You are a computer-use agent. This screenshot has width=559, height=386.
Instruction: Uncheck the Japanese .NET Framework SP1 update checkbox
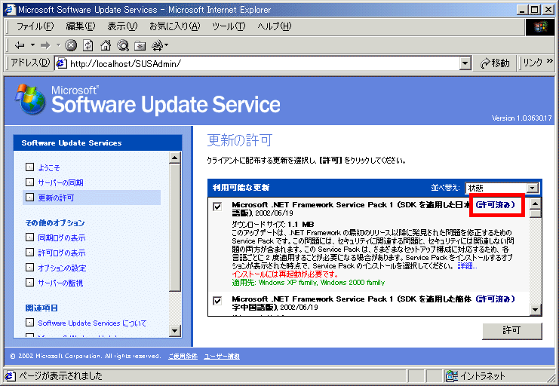tap(217, 207)
